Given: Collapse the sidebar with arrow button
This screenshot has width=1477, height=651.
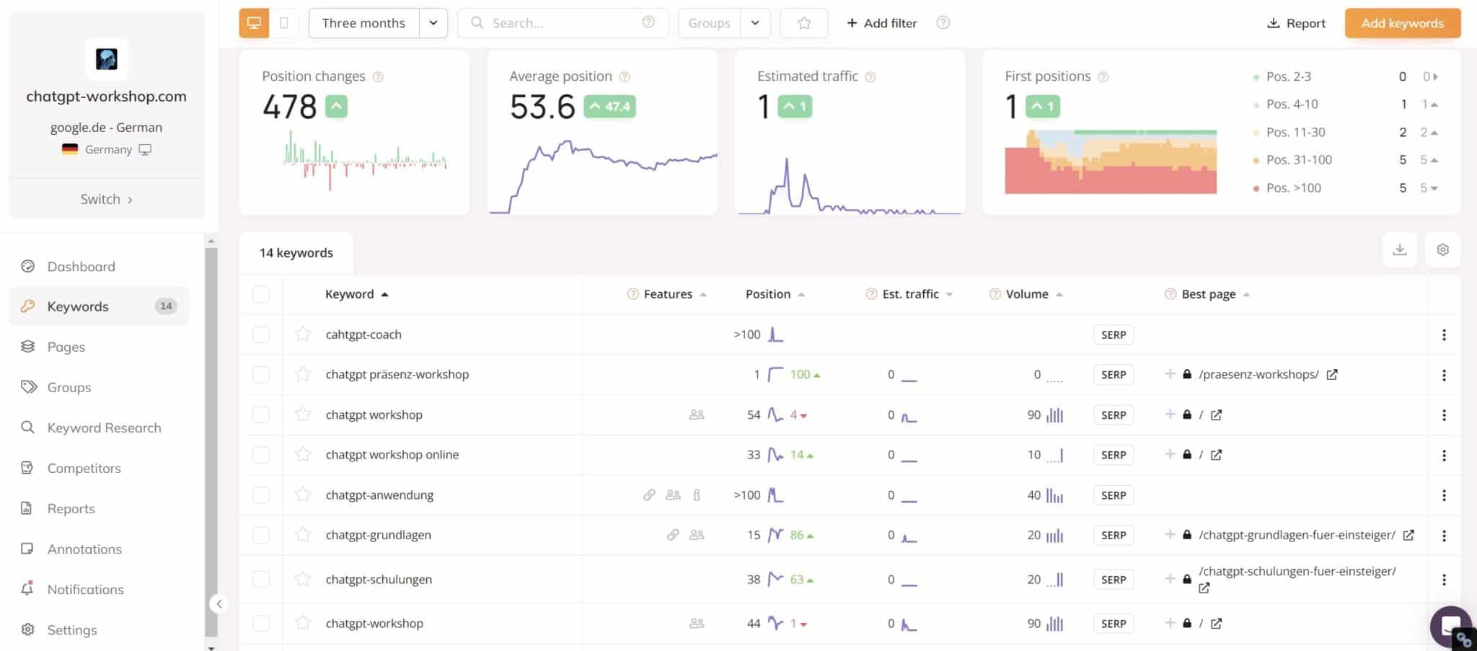Looking at the screenshot, I should point(219,604).
